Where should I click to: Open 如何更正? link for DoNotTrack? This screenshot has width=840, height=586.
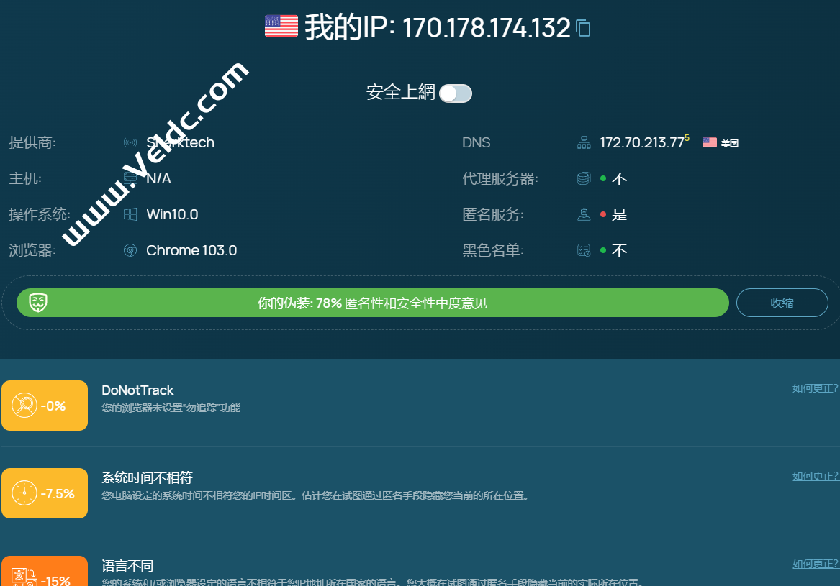coord(816,388)
